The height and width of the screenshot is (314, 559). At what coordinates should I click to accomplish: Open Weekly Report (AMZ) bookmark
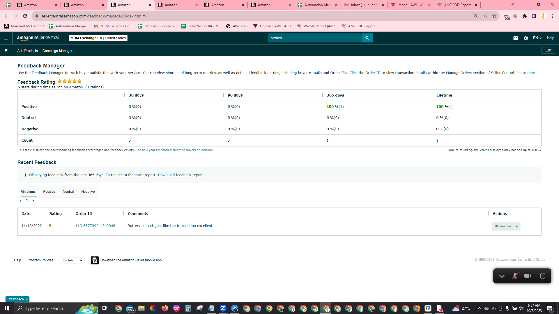coord(316,26)
